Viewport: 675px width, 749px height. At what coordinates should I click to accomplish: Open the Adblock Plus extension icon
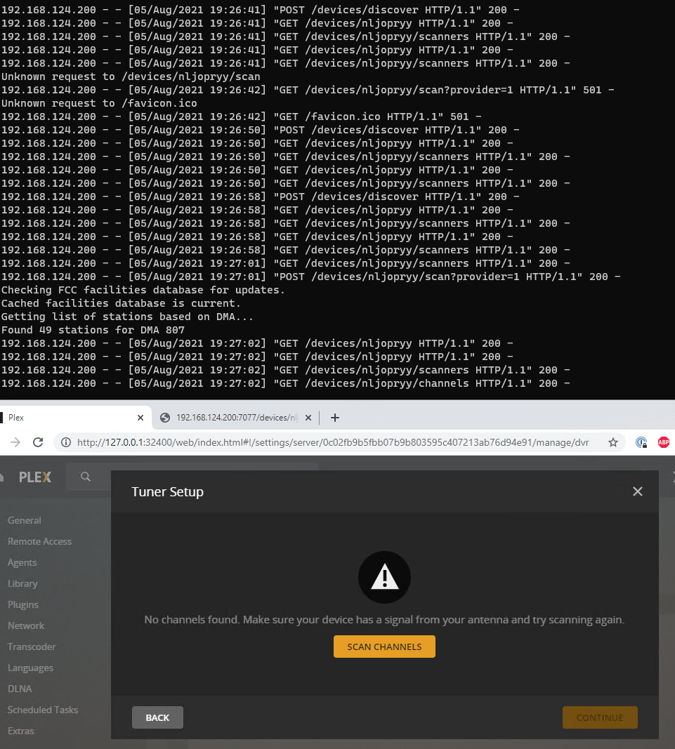tap(663, 443)
